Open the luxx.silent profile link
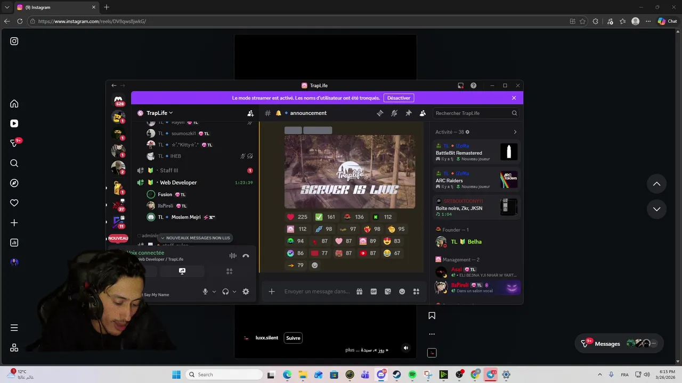682x383 pixels. pyautogui.click(x=266, y=338)
